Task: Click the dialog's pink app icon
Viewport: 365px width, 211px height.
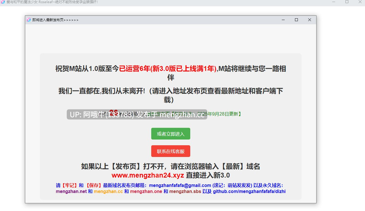Action: pyautogui.click(x=28, y=20)
